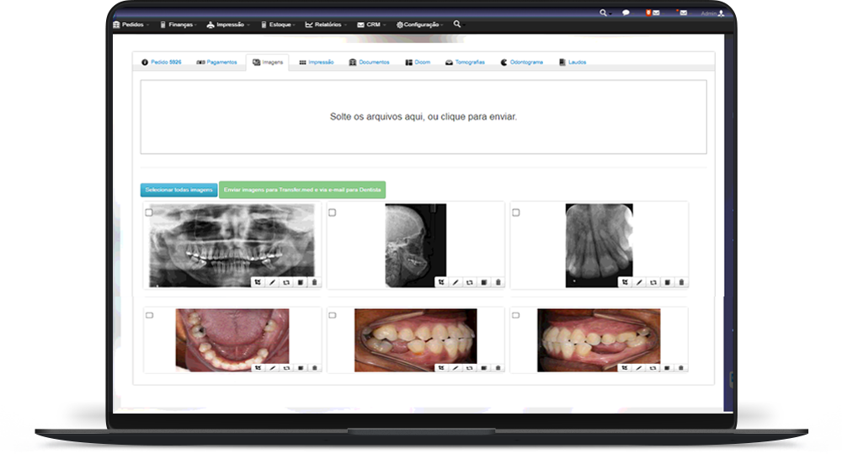This screenshot has width=842, height=454.
Task: Open the Pagamentos tab
Action: [216, 62]
